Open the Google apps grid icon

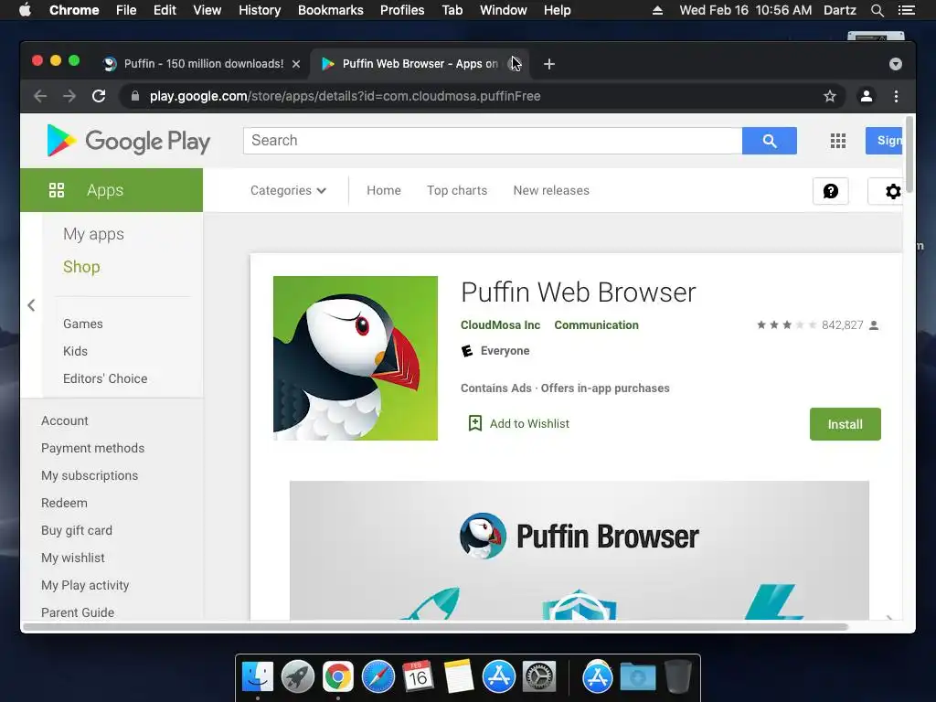point(837,141)
